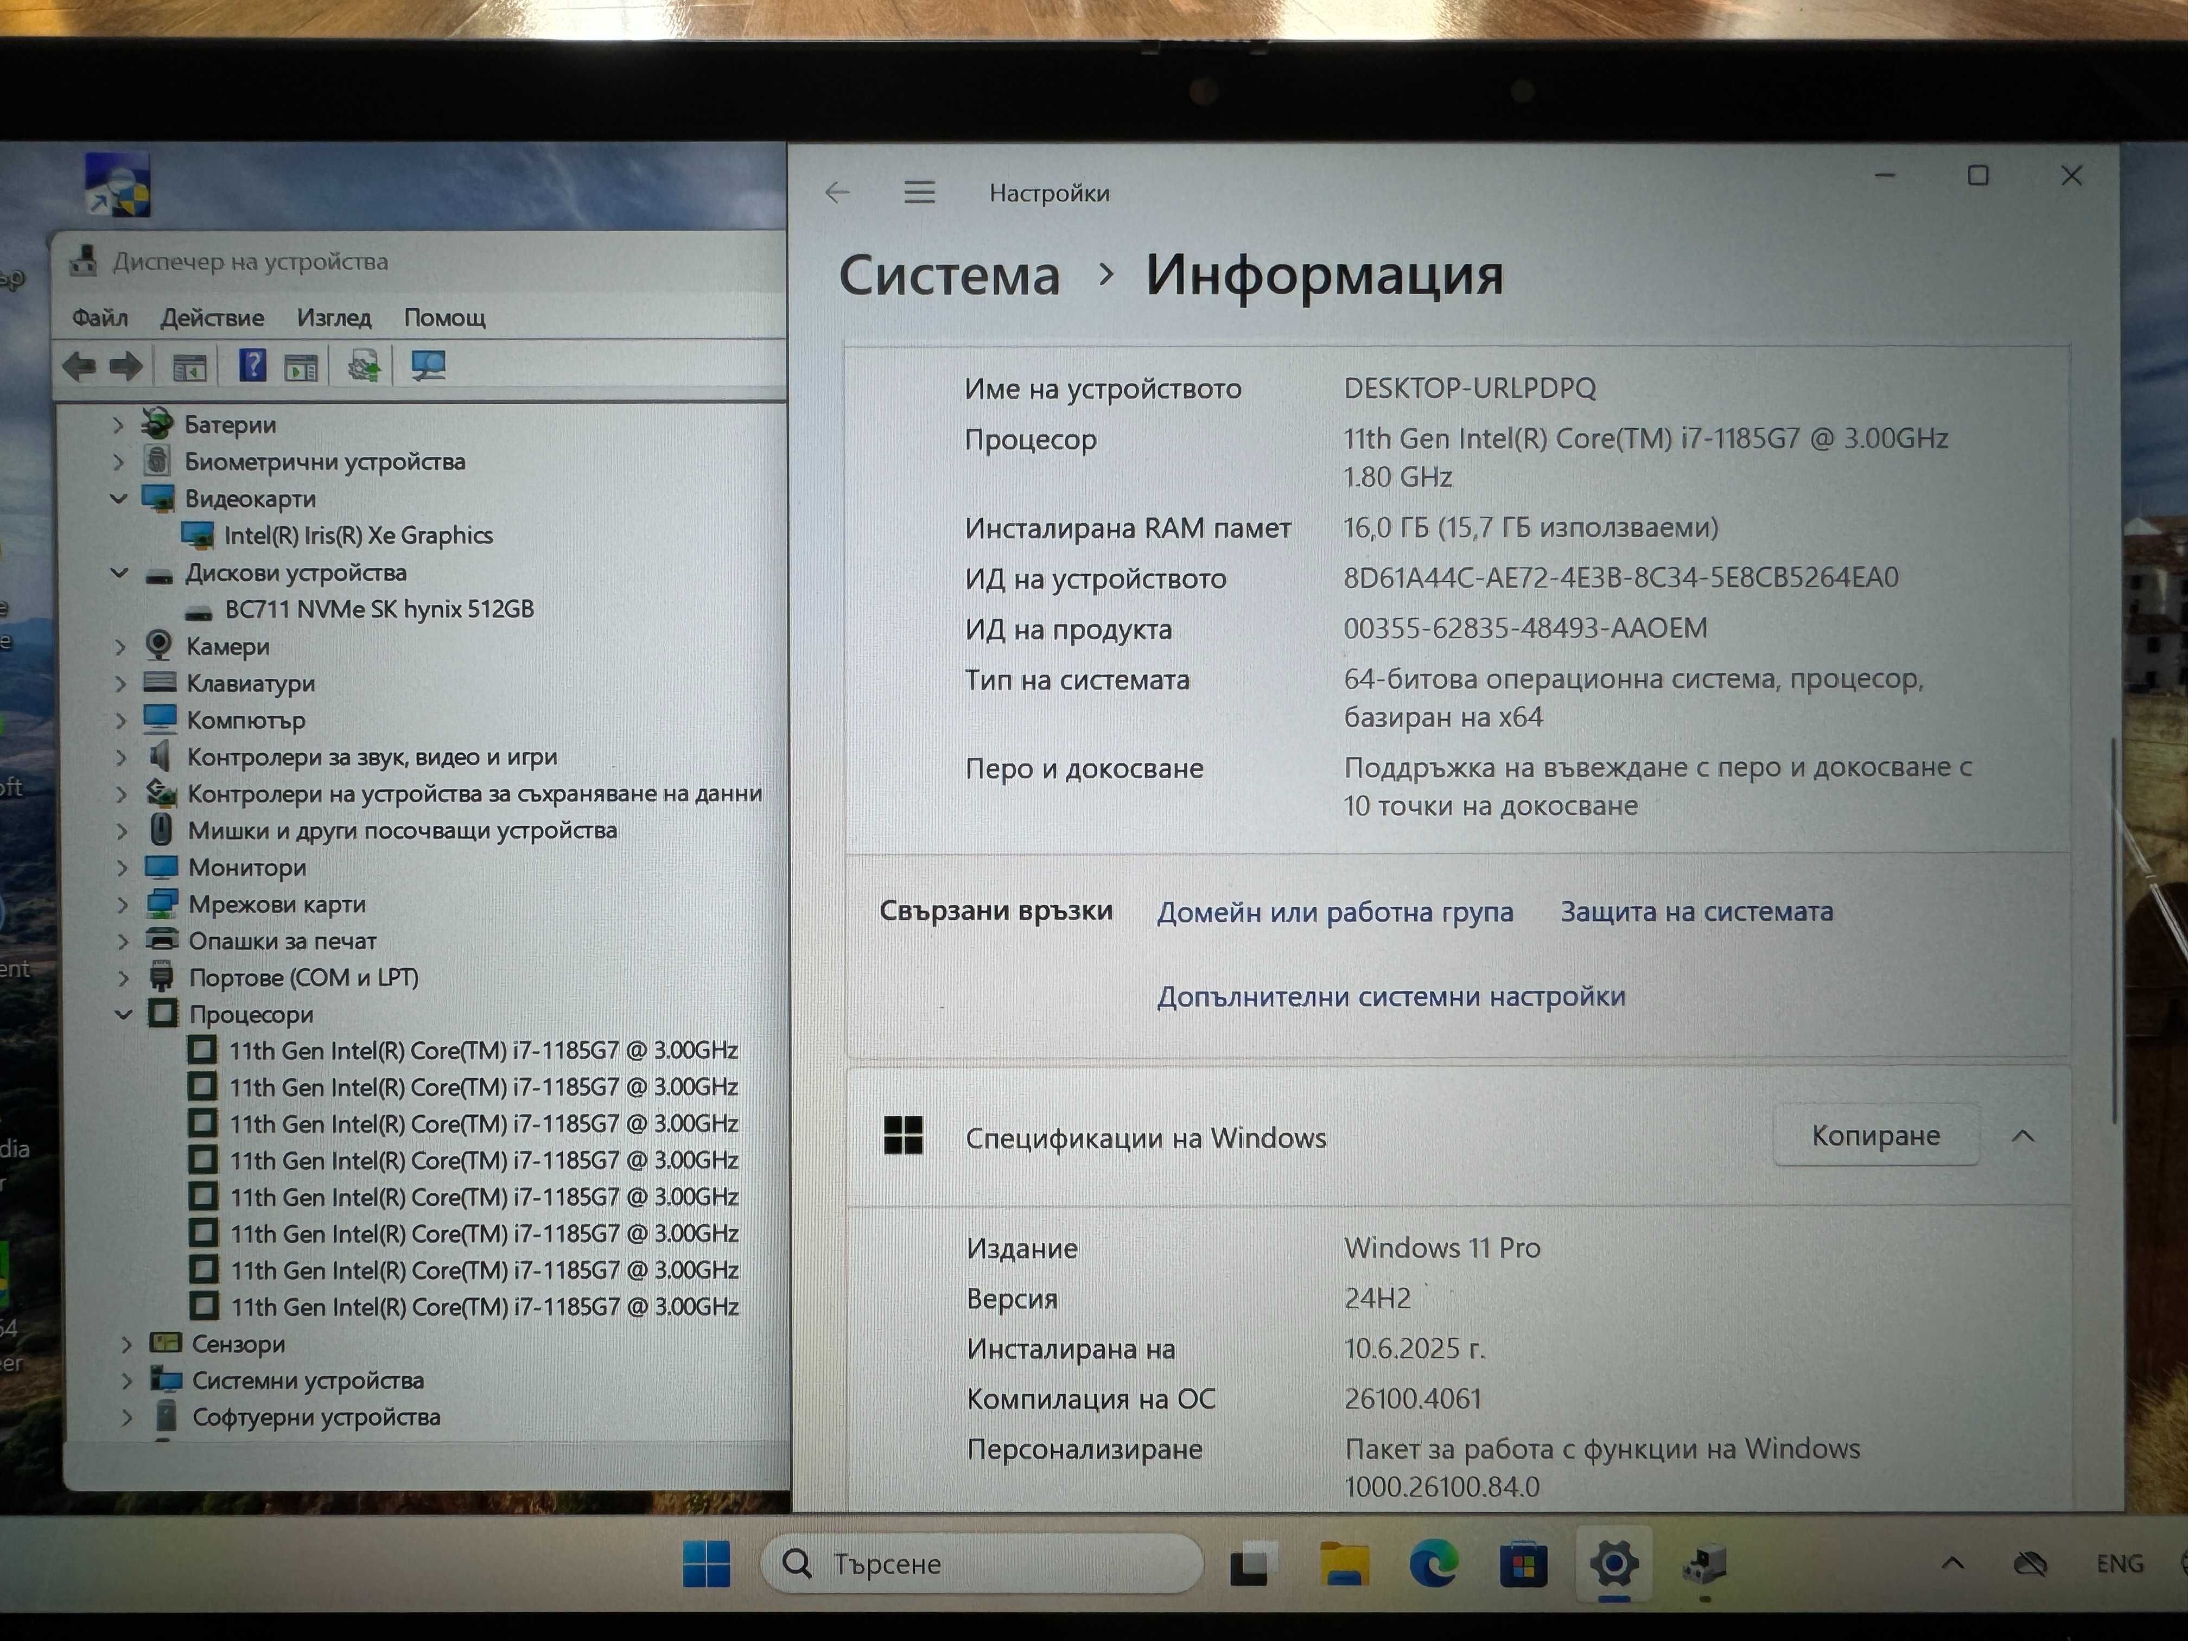The height and width of the screenshot is (1641, 2188).
Task: Click the blue Help question-mark toolbar icon
Action: (x=252, y=366)
